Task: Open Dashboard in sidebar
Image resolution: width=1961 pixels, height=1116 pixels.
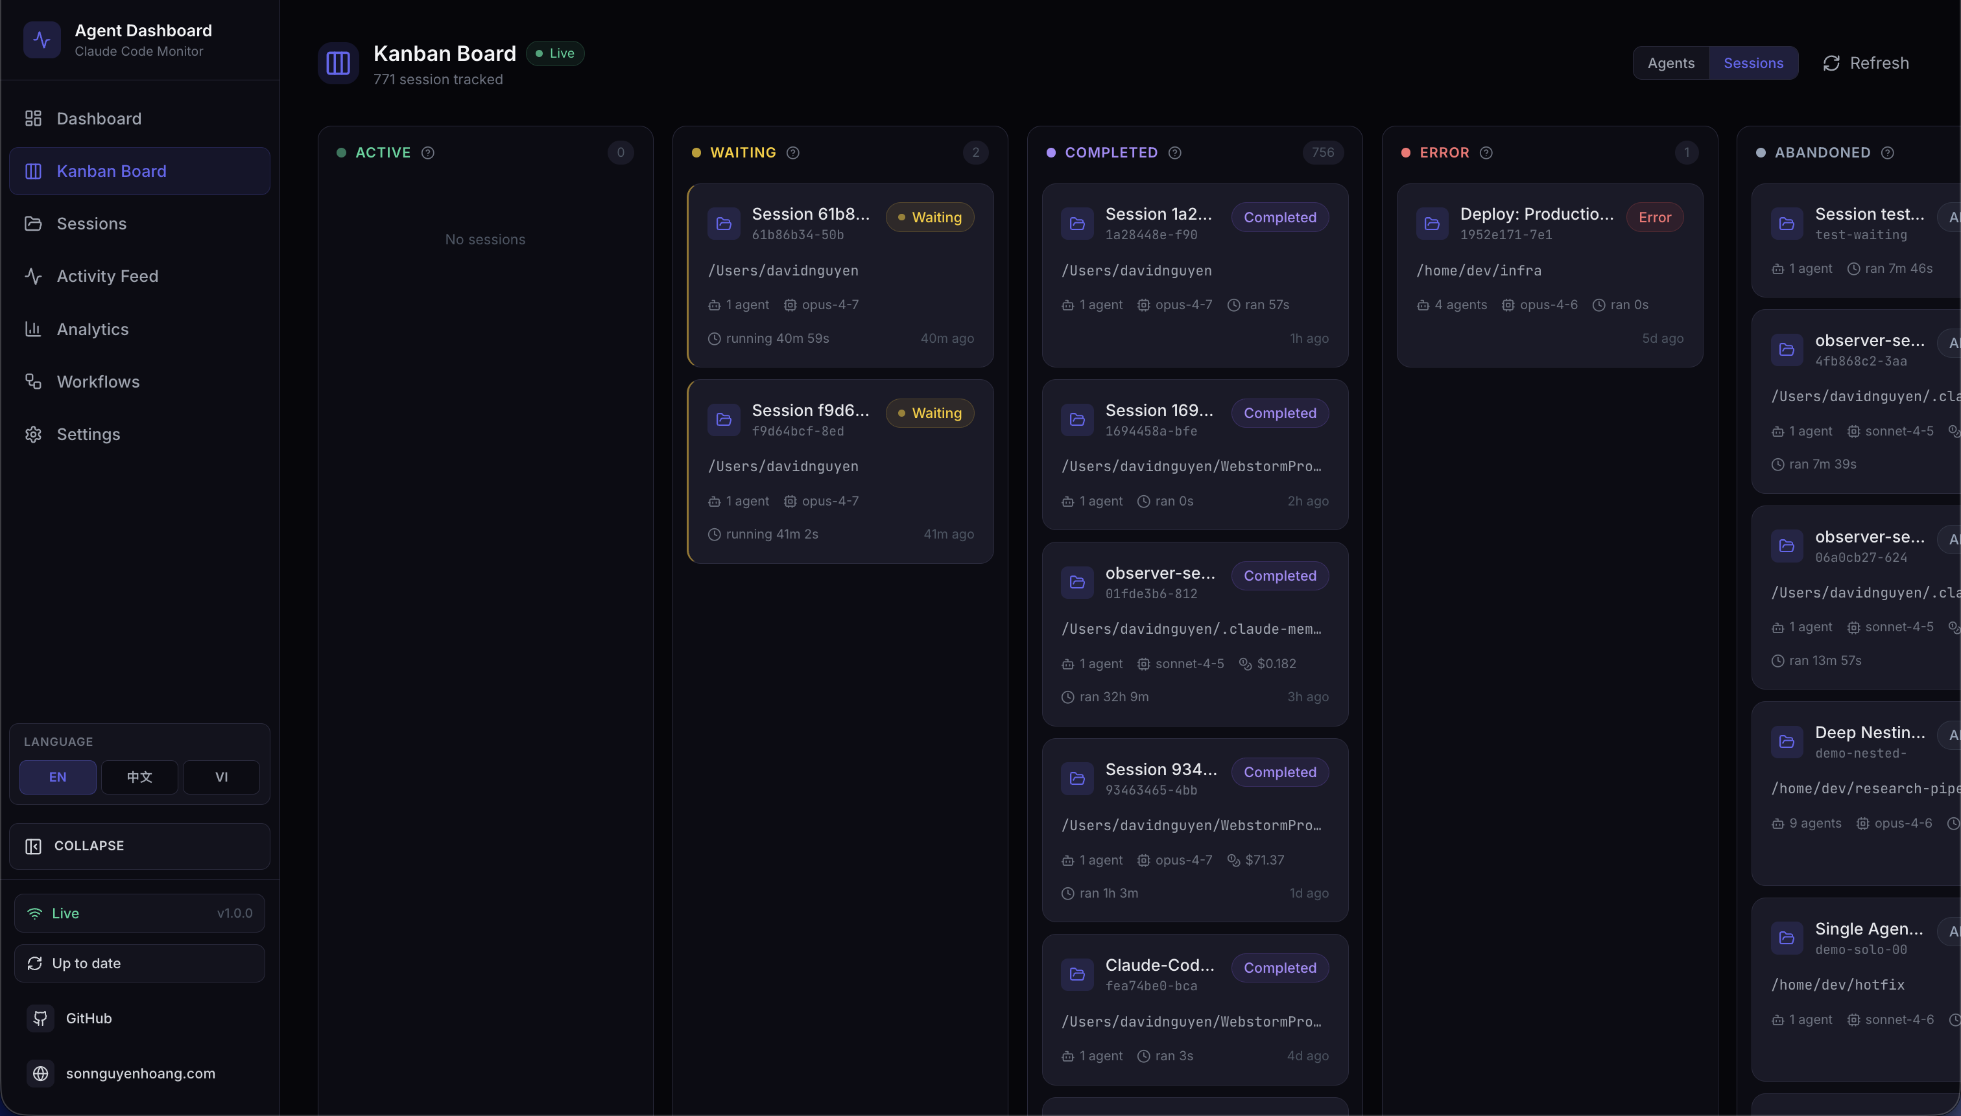Action: (x=139, y=118)
